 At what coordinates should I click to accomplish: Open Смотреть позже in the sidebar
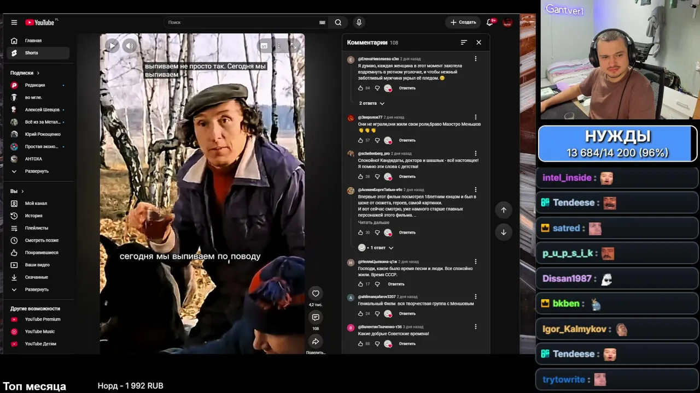pyautogui.click(x=38, y=240)
